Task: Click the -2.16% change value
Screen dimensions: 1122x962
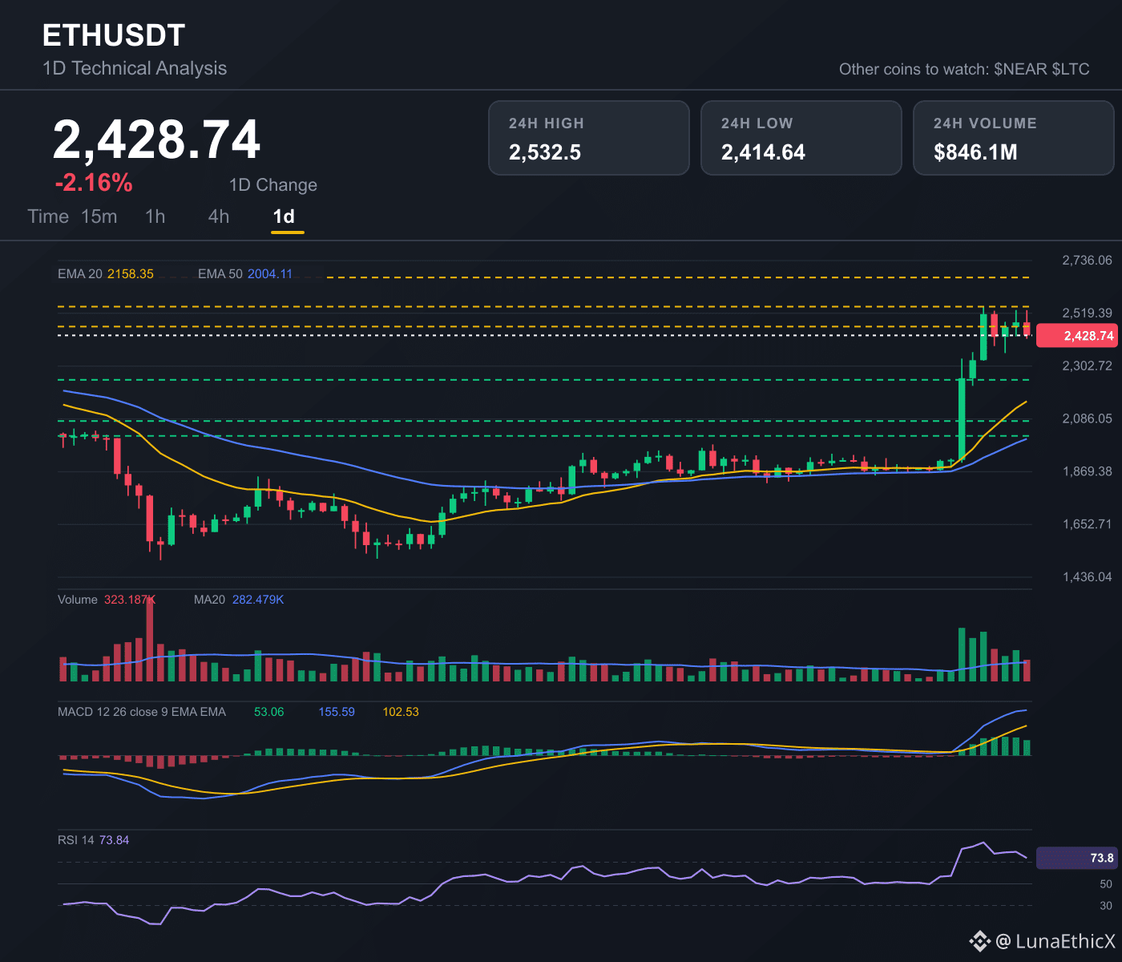Action: (x=94, y=183)
